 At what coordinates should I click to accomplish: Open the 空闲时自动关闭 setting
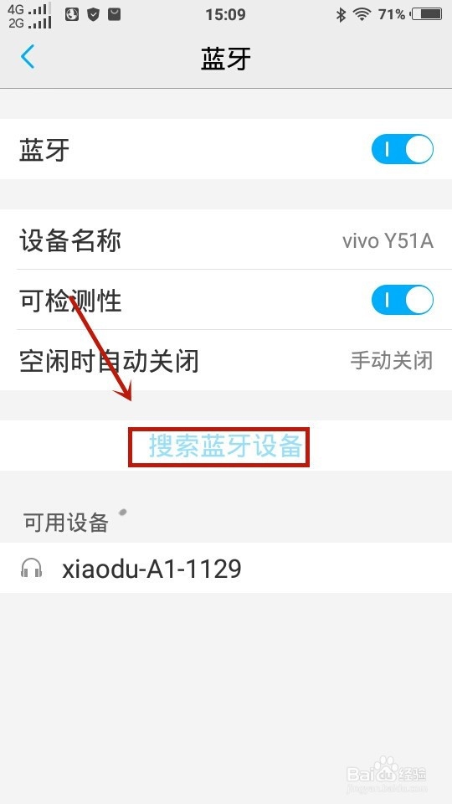point(226,360)
